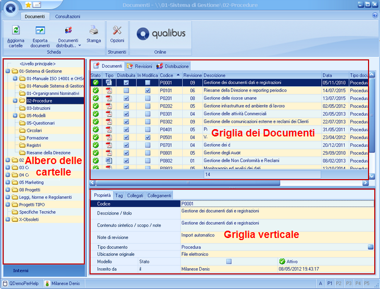Screen dimensions: 380x289
Task: Click the X-Obsoleti folder icon
Action: point(15,219)
